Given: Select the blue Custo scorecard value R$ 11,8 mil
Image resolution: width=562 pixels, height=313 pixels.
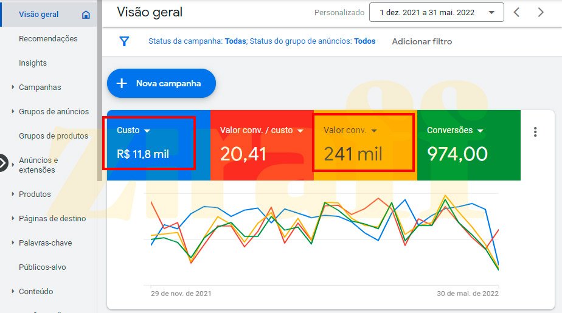Looking at the screenshot, I should click(x=143, y=154).
